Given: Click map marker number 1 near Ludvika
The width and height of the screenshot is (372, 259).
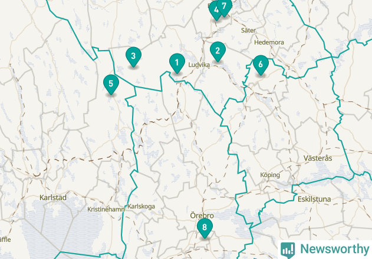Looking at the screenshot, I should pyautogui.click(x=177, y=63).
